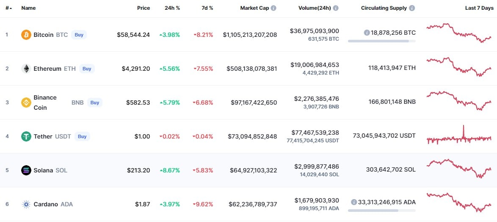Viewport: 497px width, 222px height.
Task: Open the Bitcoin coin page link
Action: click(x=44, y=35)
